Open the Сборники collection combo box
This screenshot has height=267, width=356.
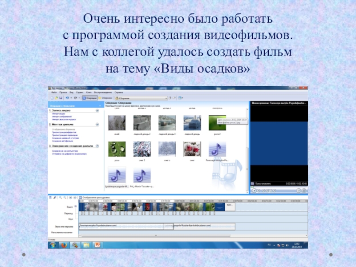coord(141,98)
